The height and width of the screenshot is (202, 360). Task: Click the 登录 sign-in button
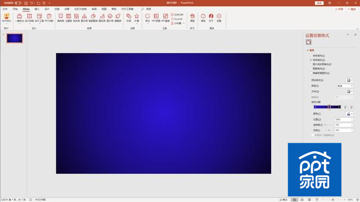319,3
